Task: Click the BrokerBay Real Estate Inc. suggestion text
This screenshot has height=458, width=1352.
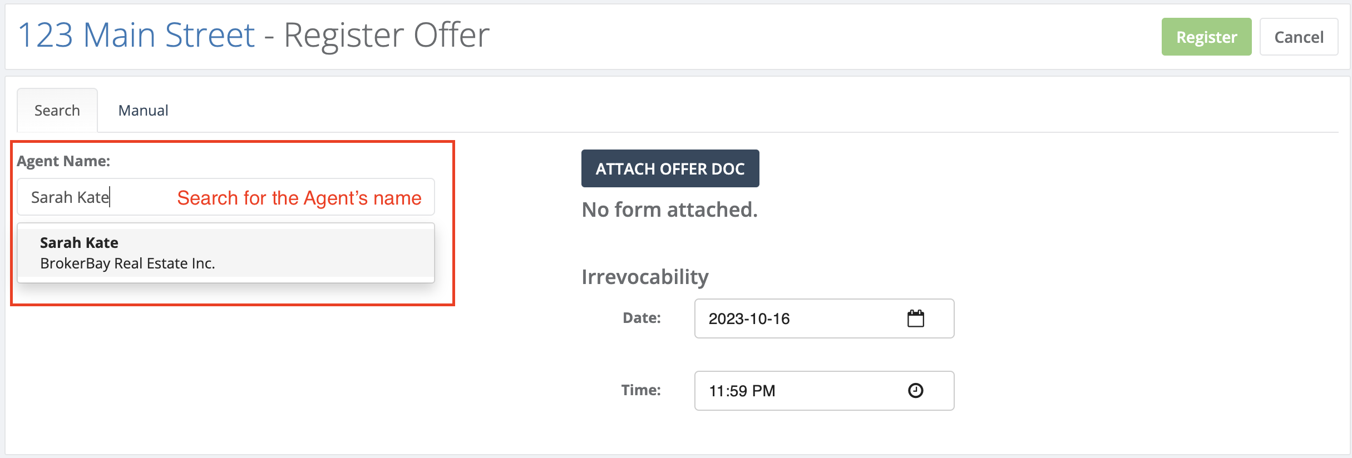Action: [x=127, y=263]
